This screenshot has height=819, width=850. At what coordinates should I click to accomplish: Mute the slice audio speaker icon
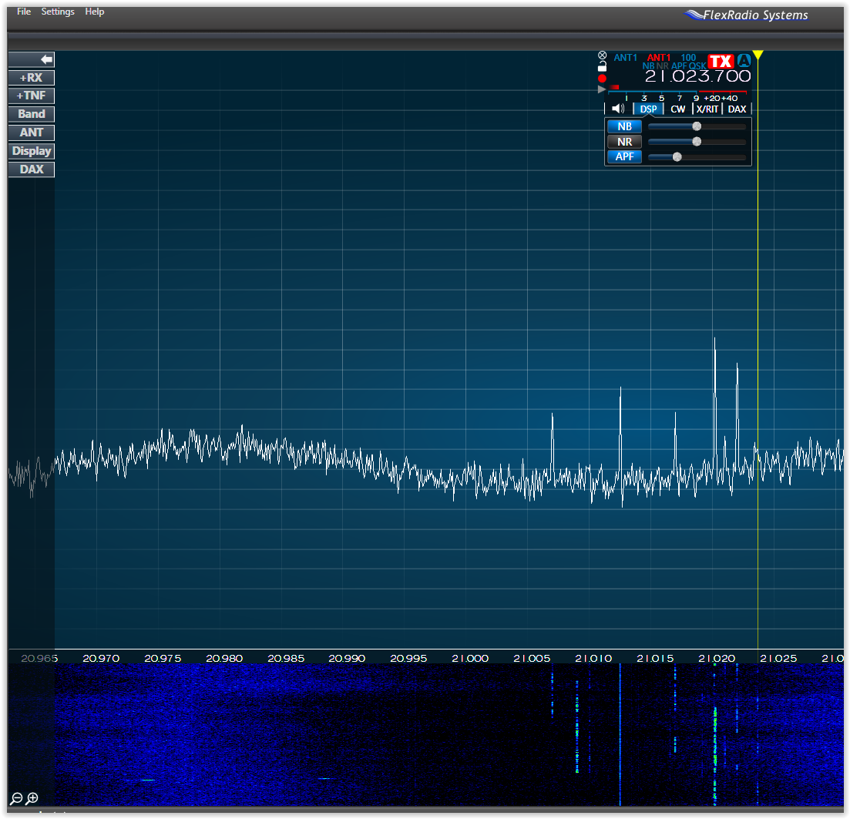pyautogui.click(x=617, y=108)
